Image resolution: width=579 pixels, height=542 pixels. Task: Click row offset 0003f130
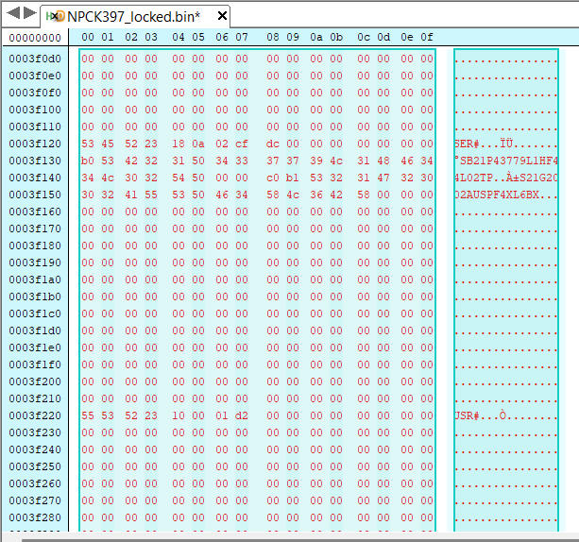pos(35,161)
